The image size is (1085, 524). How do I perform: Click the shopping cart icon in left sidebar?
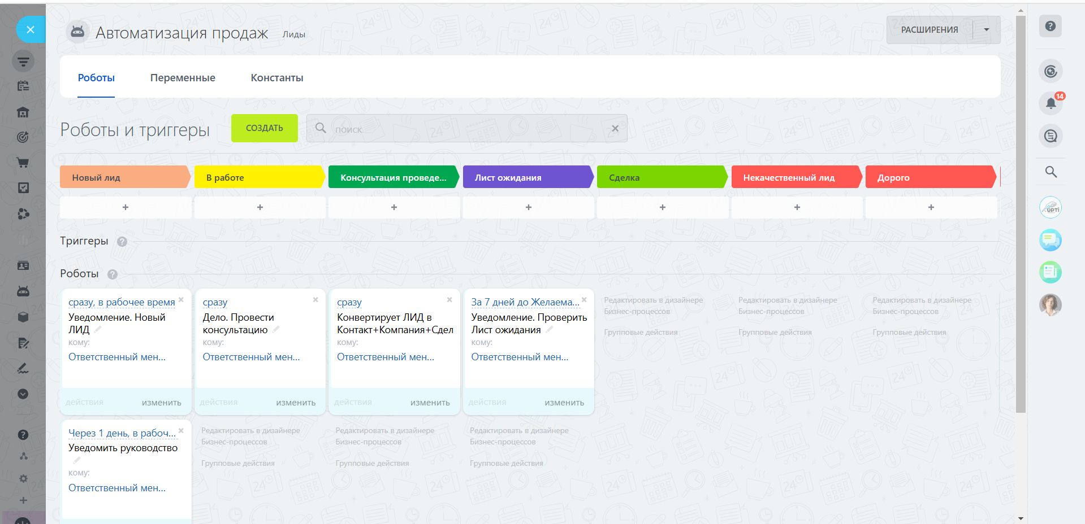pyautogui.click(x=23, y=163)
